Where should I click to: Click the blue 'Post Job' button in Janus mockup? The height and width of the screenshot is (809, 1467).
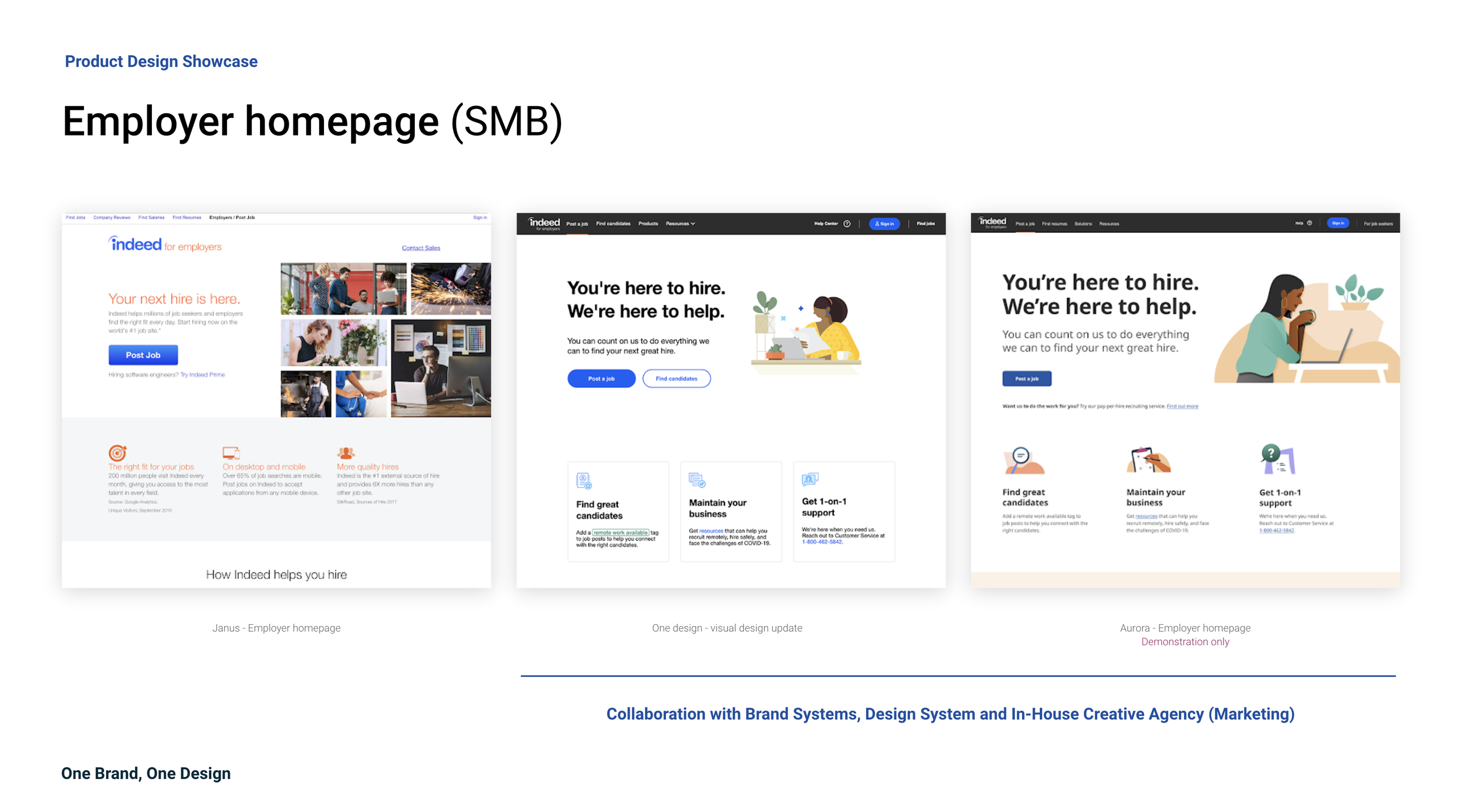pyautogui.click(x=143, y=355)
